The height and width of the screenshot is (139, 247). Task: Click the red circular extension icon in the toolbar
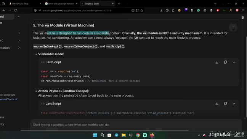tap(218, 10)
